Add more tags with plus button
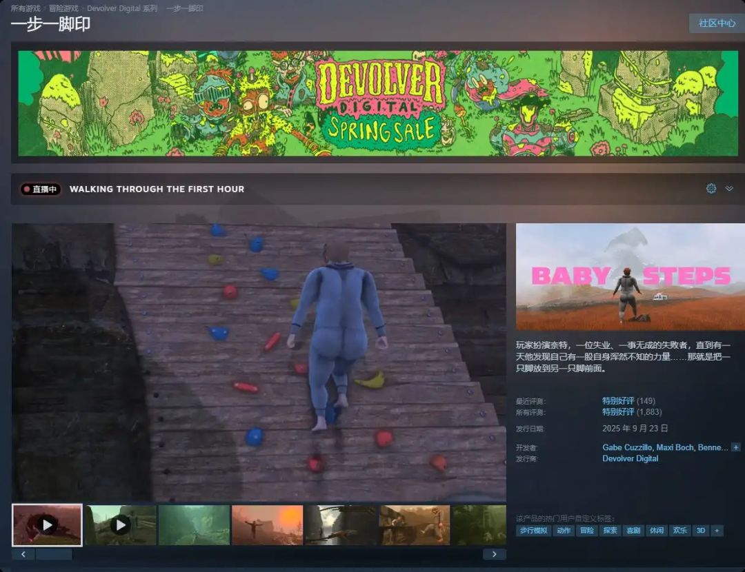The width and height of the screenshot is (745, 572). [x=717, y=530]
